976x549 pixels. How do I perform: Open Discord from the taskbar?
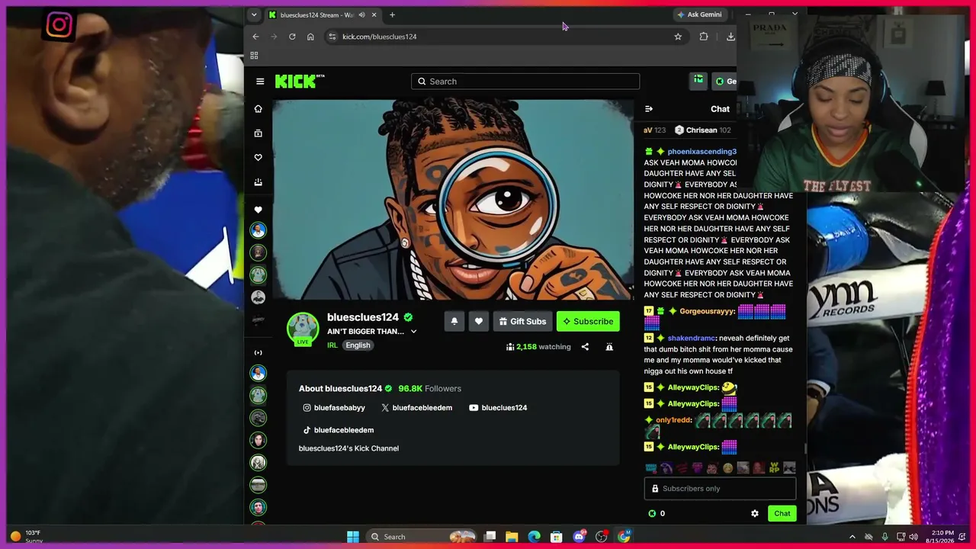click(x=579, y=537)
